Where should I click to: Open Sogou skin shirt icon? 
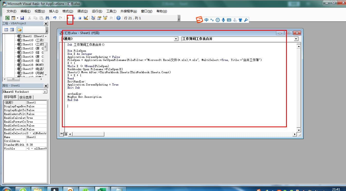point(240,20)
